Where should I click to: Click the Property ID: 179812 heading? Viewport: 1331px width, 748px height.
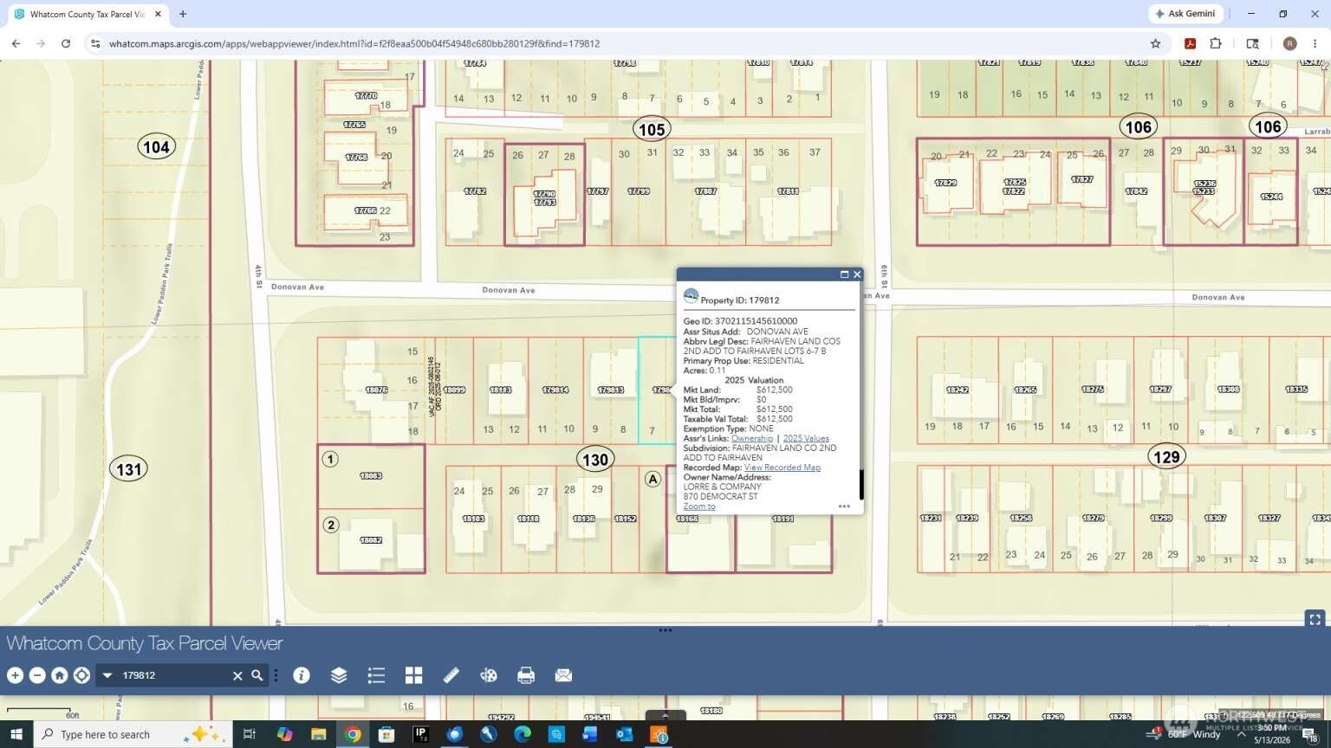[x=740, y=300]
